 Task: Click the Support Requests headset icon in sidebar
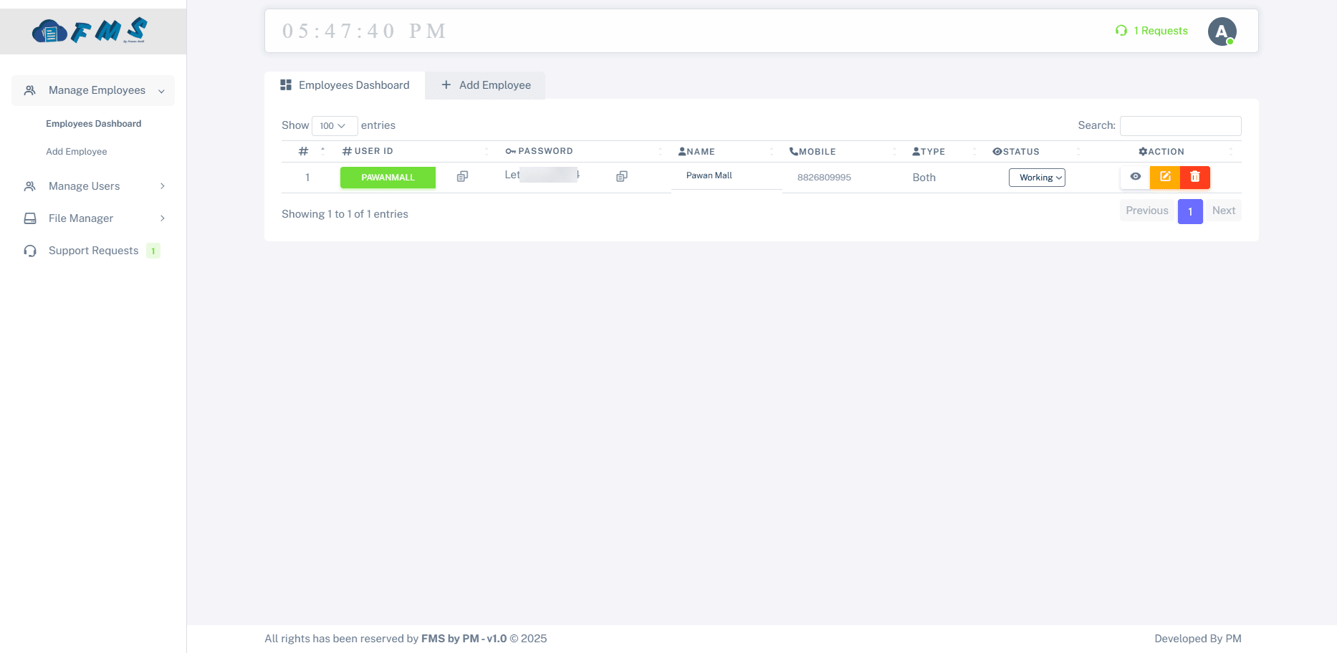point(29,251)
